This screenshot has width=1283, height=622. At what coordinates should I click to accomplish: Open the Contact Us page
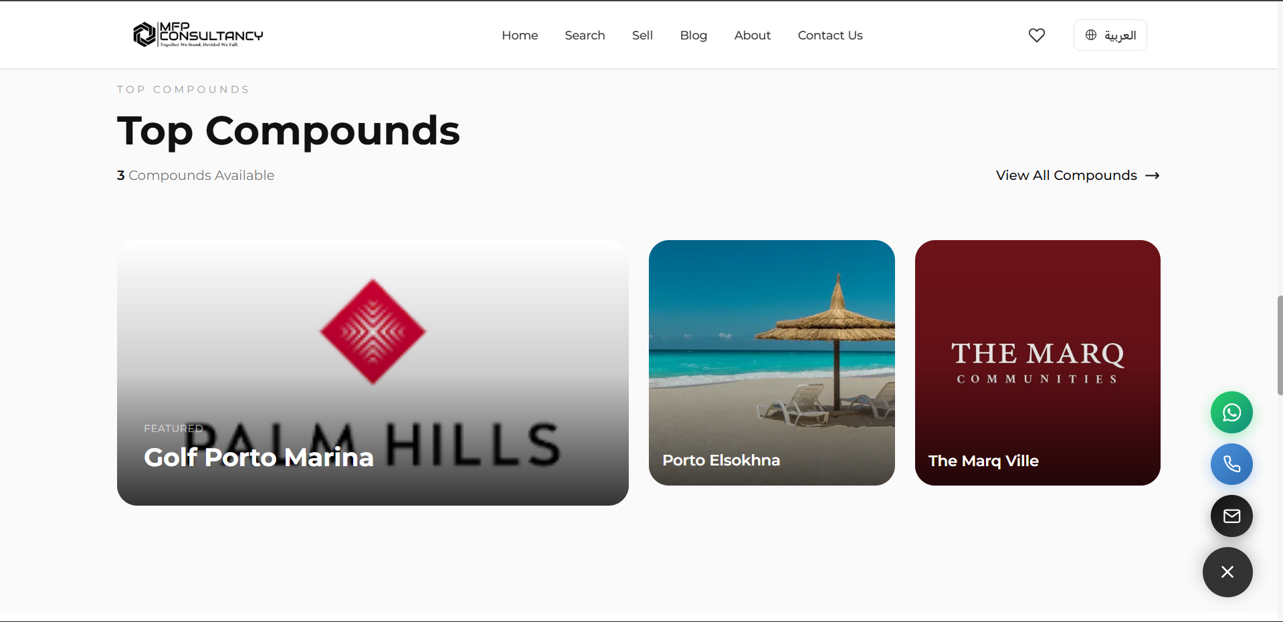click(830, 35)
